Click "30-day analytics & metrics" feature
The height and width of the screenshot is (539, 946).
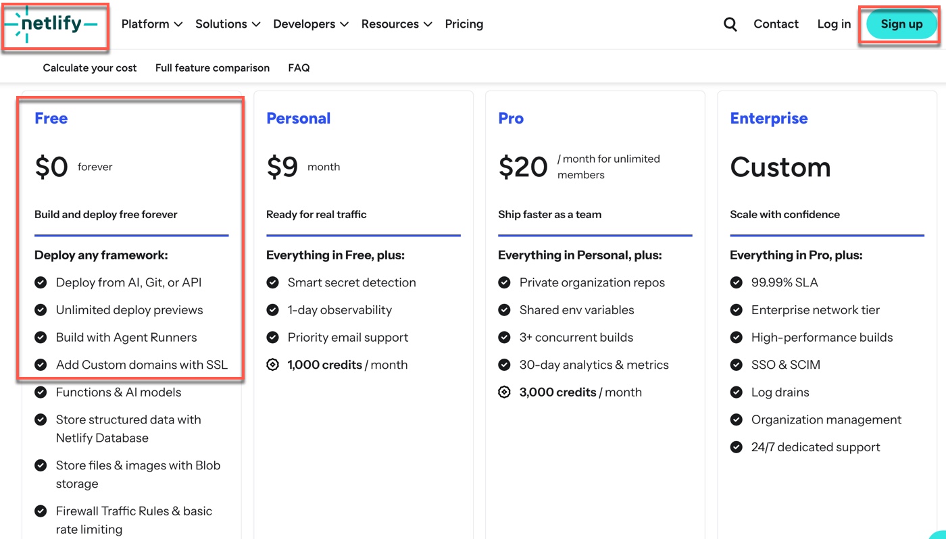594,365
